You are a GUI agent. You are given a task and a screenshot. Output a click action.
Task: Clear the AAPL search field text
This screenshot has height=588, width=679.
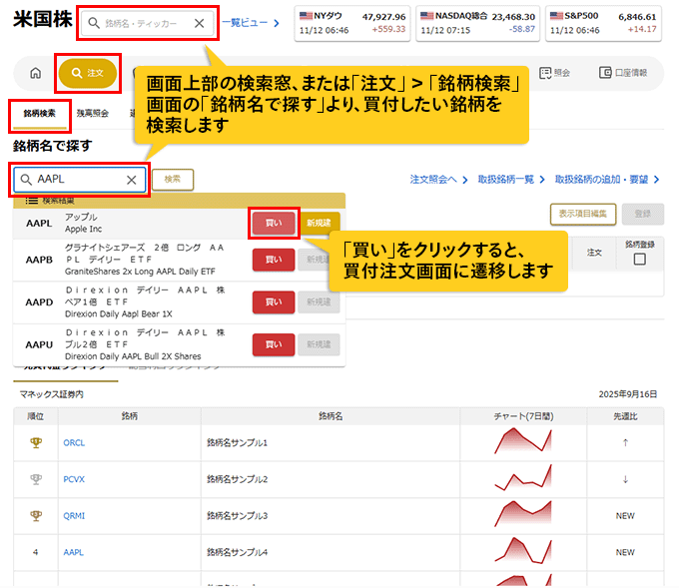click(x=131, y=180)
